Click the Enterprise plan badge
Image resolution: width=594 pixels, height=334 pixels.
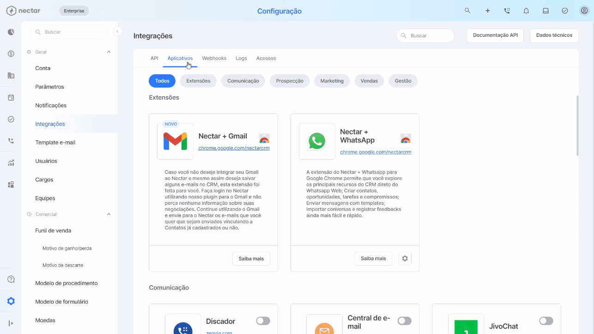click(x=74, y=11)
